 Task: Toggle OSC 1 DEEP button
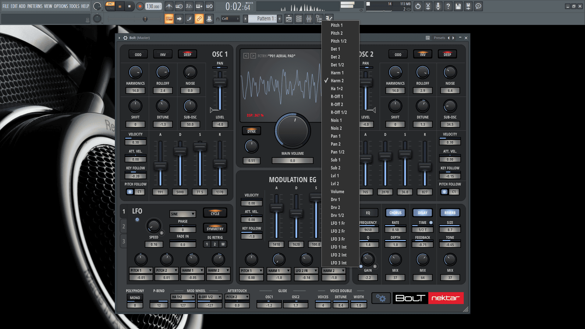(187, 55)
